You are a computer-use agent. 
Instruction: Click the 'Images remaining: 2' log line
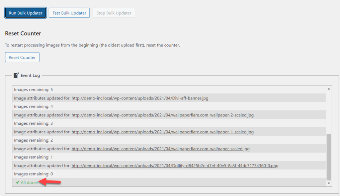[x=169, y=140]
